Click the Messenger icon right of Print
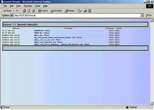The height and width of the screenshot is (110, 154). coord(90,11)
